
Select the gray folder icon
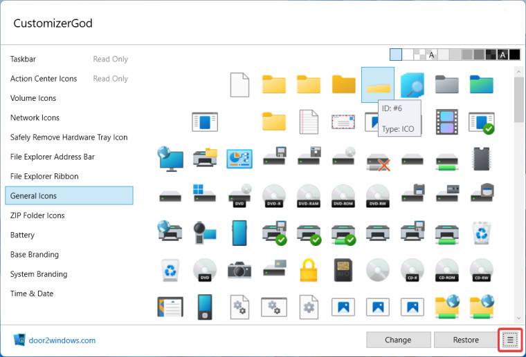(447, 85)
